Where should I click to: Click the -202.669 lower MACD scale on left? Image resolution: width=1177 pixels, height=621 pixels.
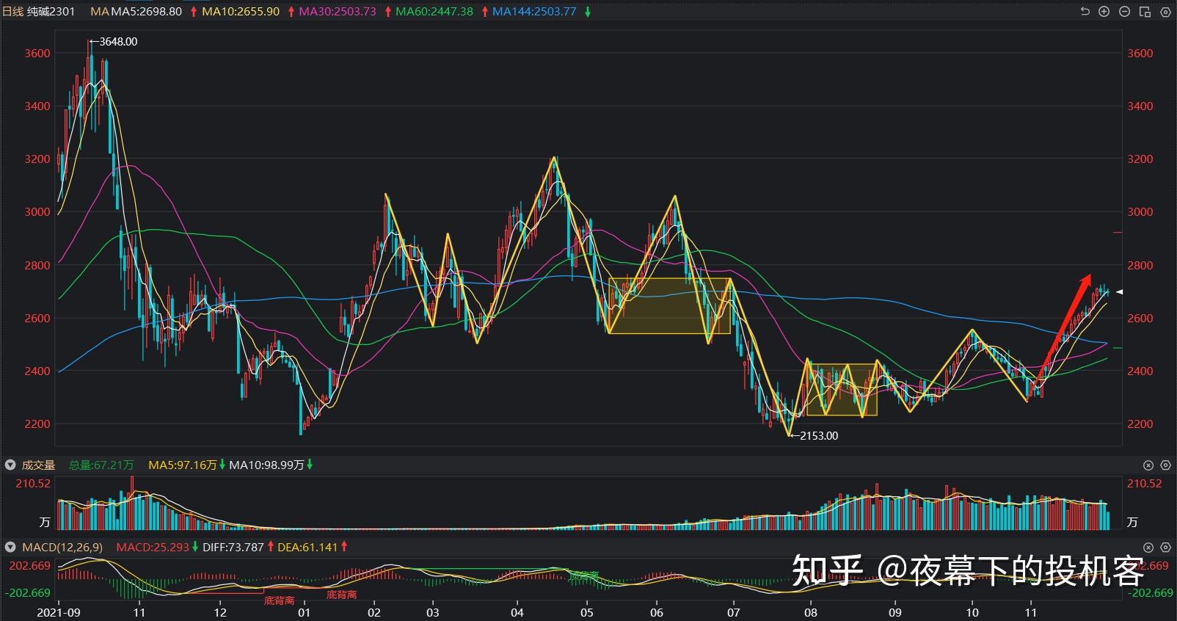pyautogui.click(x=28, y=593)
